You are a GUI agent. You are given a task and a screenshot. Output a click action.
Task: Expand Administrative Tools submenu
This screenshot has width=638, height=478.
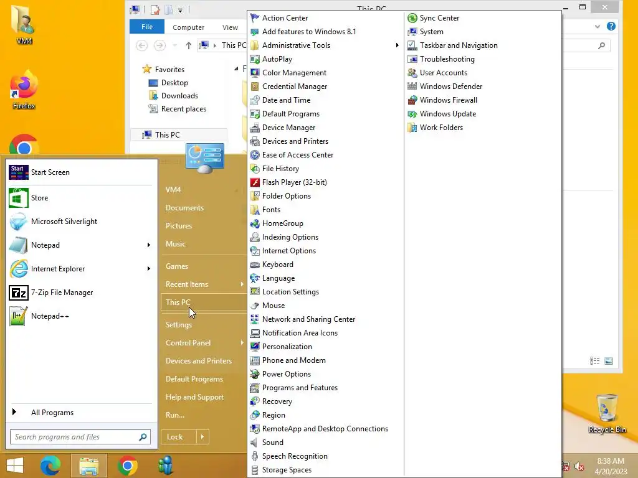(x=397, y=45)
